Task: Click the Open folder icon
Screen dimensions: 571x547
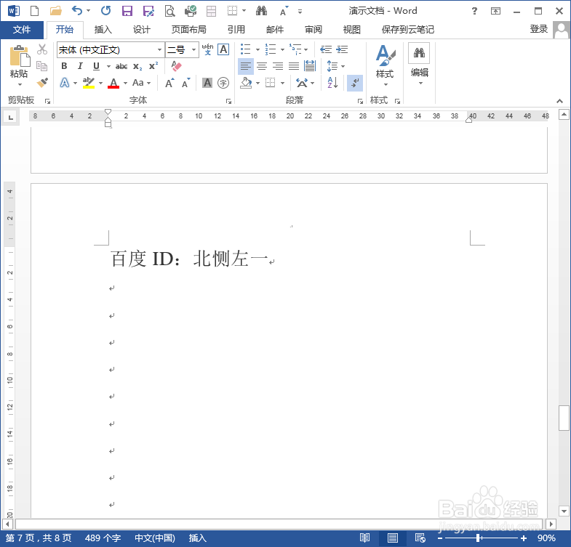Action: pos(55,11)
